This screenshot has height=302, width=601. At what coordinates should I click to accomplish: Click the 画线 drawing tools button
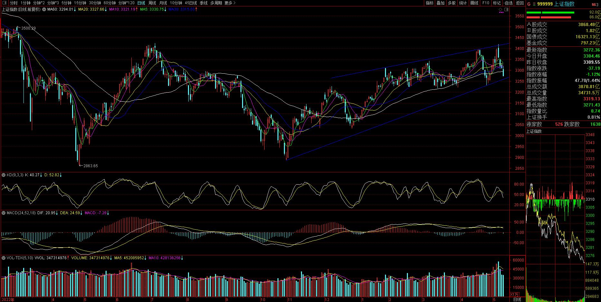pos(474,3)
